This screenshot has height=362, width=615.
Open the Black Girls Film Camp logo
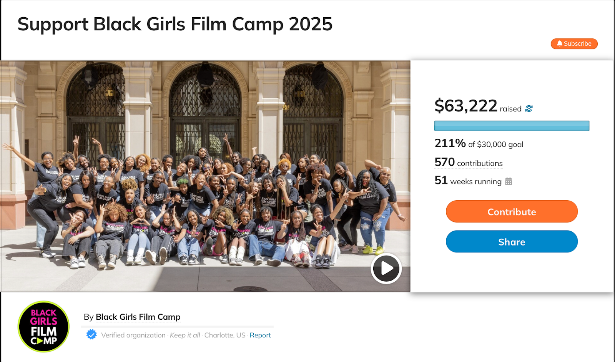point(43,327)
